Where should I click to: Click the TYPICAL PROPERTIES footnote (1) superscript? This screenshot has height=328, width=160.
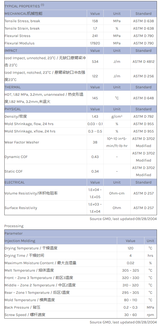tap(43, 5)
